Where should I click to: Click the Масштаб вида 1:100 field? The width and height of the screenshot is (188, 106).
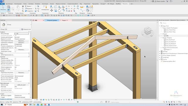point(21,34)
